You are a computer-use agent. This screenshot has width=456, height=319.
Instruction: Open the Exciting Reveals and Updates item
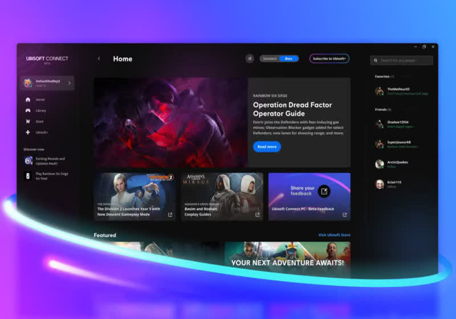pyautogui.click(x=51, y=161)
